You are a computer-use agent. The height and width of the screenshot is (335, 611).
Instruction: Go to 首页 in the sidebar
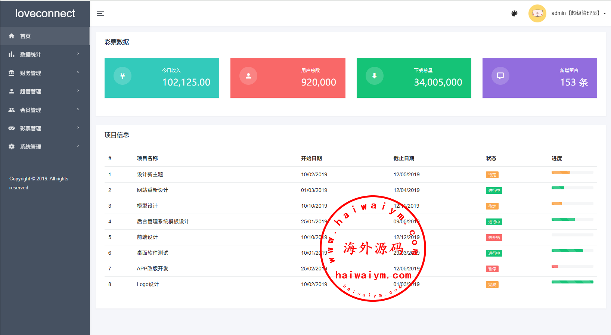click(25, 36)
